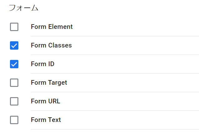Click the empty box beside Form Target

click(x=14, y=83)
